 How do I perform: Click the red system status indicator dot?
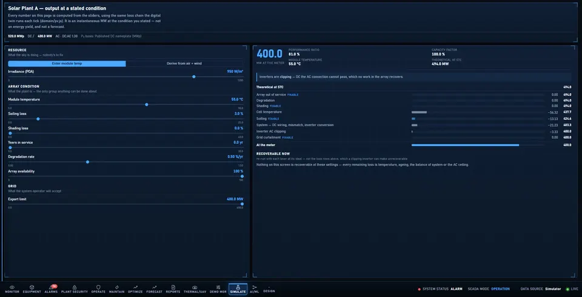pyautogui.click(x=420, y=289)
